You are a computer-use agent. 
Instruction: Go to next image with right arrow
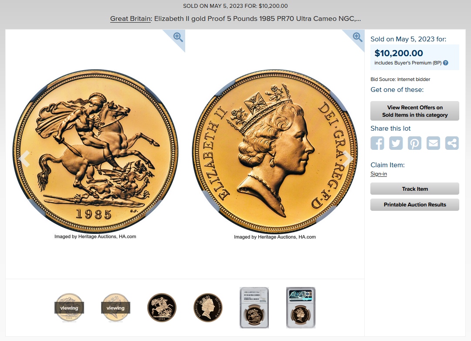pyautogui.click(x=348, y=159)
